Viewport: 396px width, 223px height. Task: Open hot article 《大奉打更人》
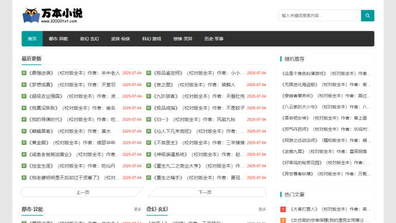330,209
